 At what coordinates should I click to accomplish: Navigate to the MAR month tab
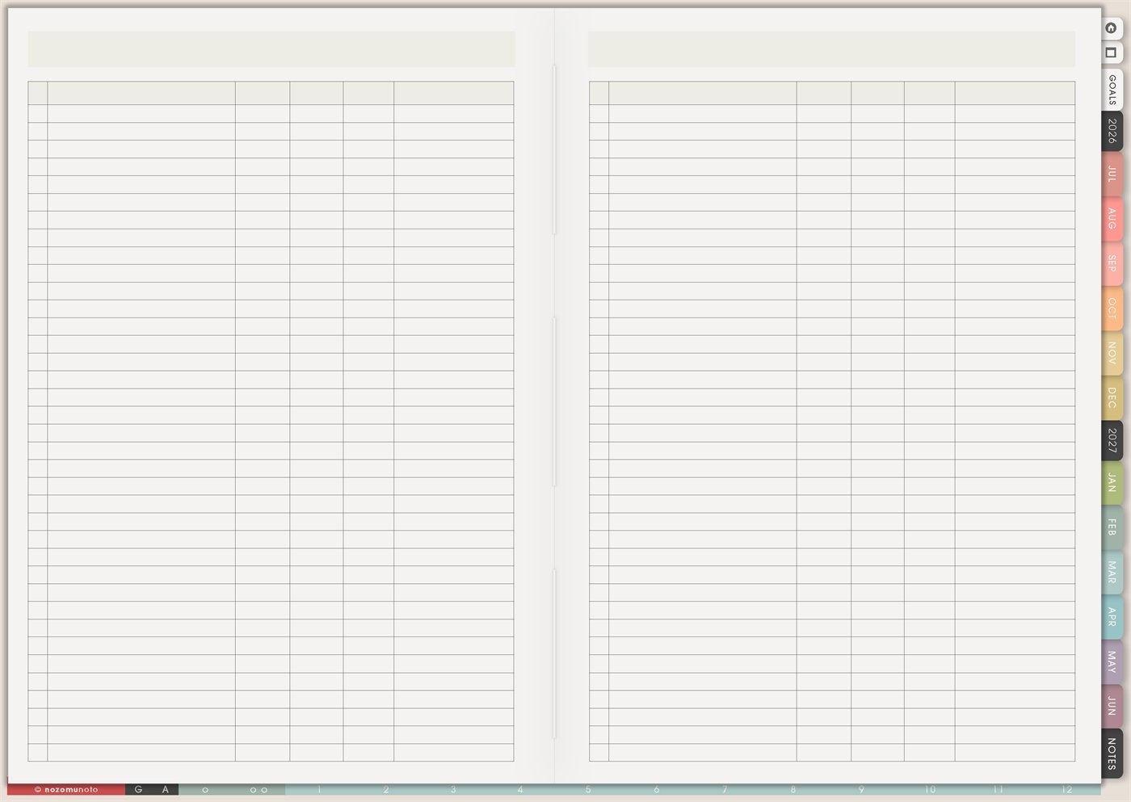coord(1112,573)
